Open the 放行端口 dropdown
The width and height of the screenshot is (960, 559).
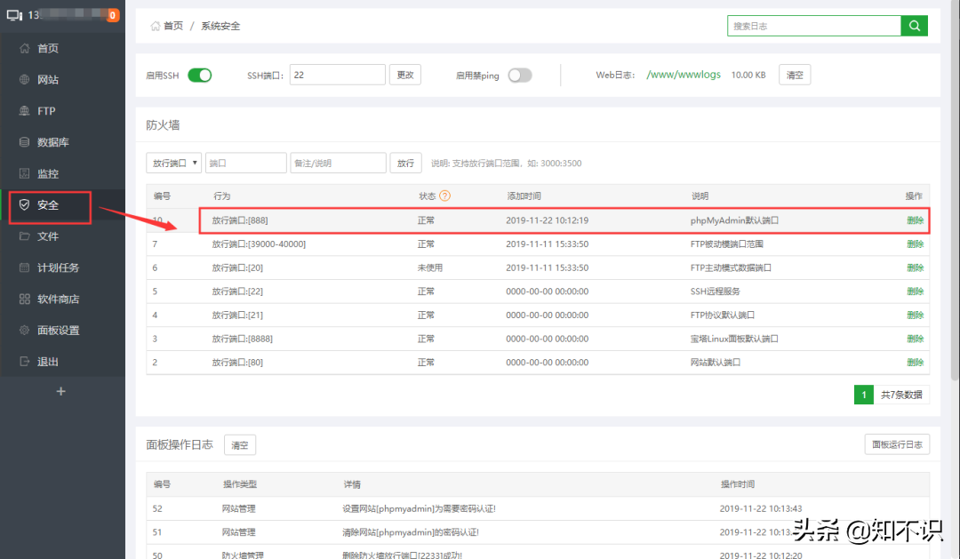[x=174, y=164]
